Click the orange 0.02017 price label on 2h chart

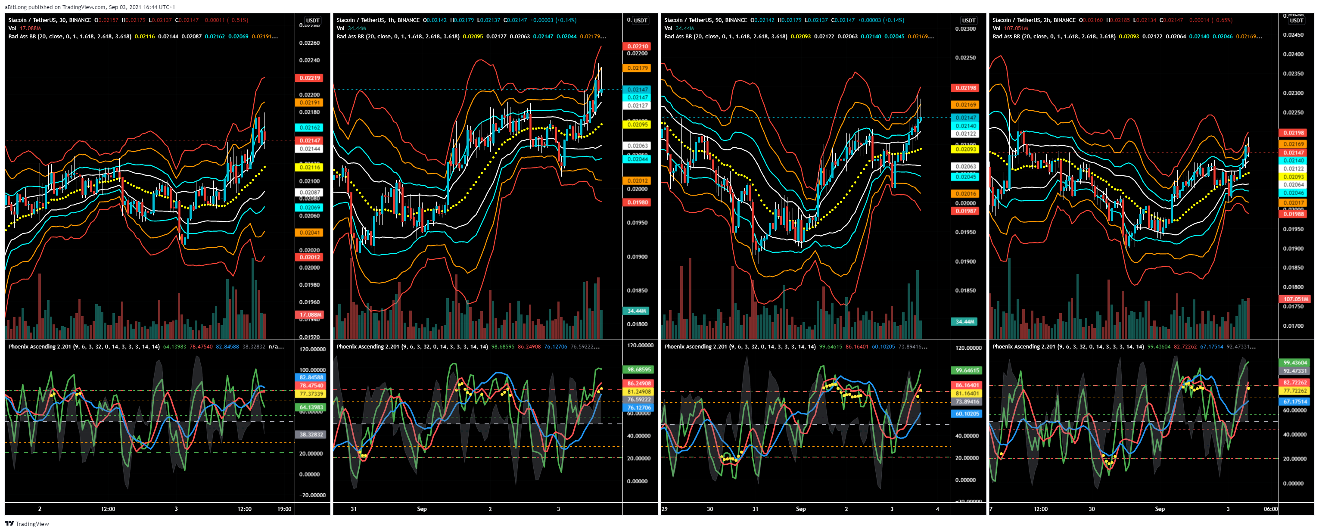pos(1294,203)
